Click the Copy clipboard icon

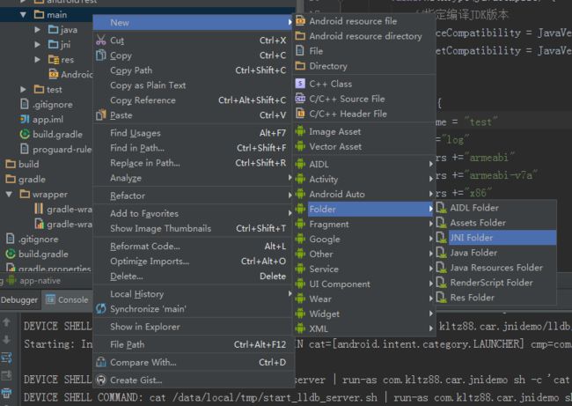[x=101, y=55]
